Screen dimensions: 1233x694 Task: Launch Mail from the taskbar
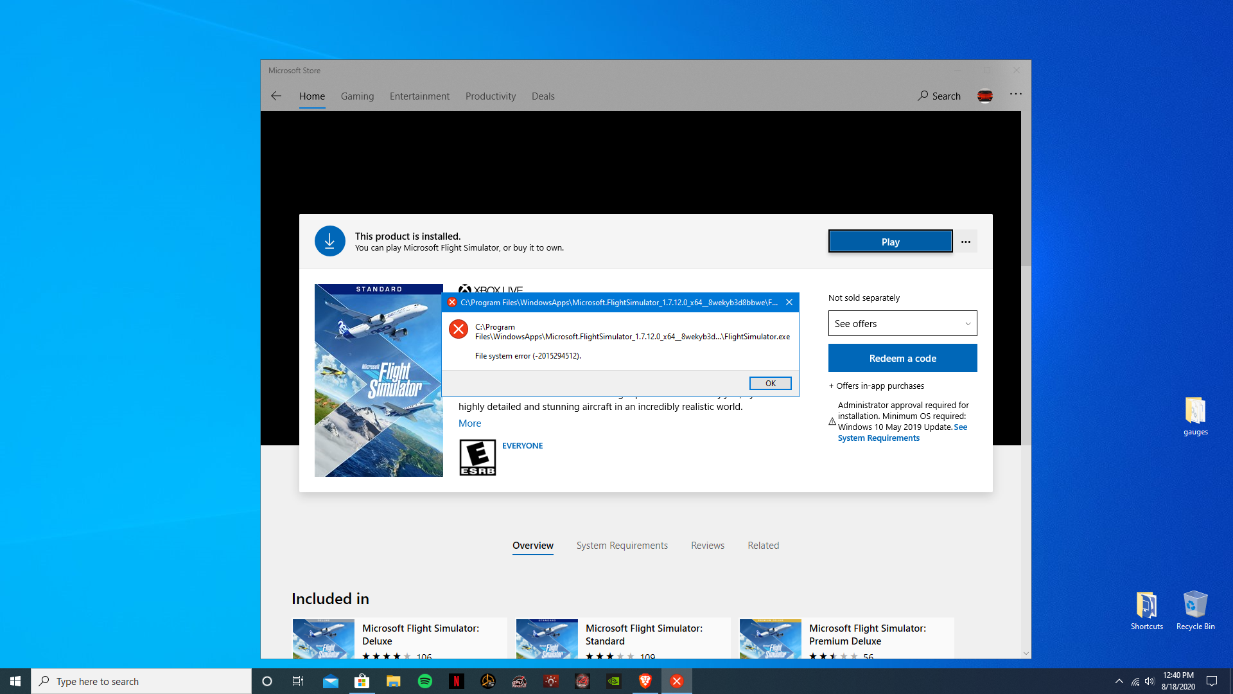(x=330, y=681)
